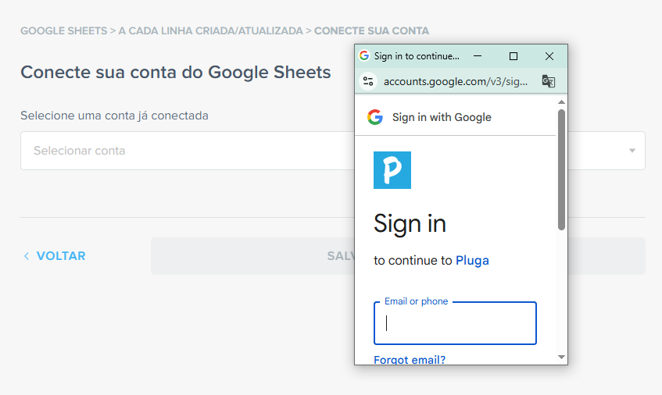Focus the Email or phone field
The width and height of the screenshot is (662, 395).
point(455,324)
